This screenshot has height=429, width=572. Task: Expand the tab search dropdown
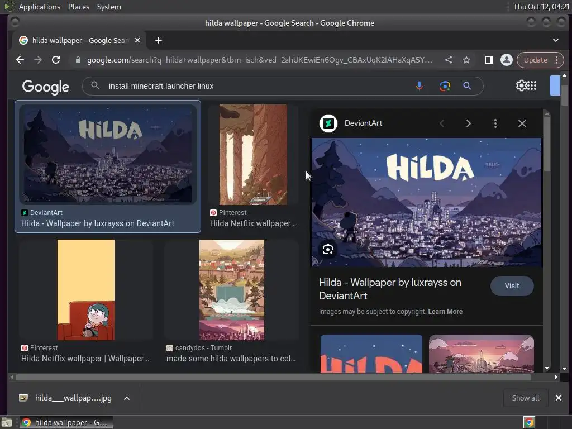pyautogui.click(x=556, y=40)
